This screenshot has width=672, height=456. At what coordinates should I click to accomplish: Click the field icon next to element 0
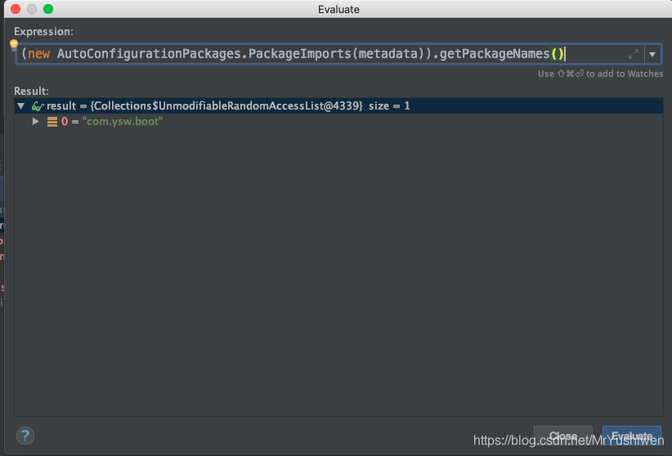point(52,122)
